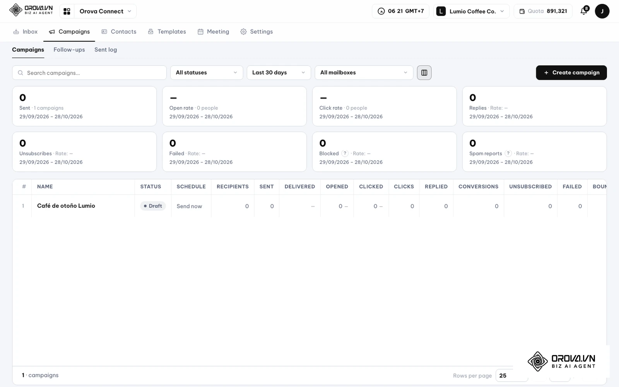619x387 pixels.
Task: Open the Sent log sub-tab
Action: [106, 50]
